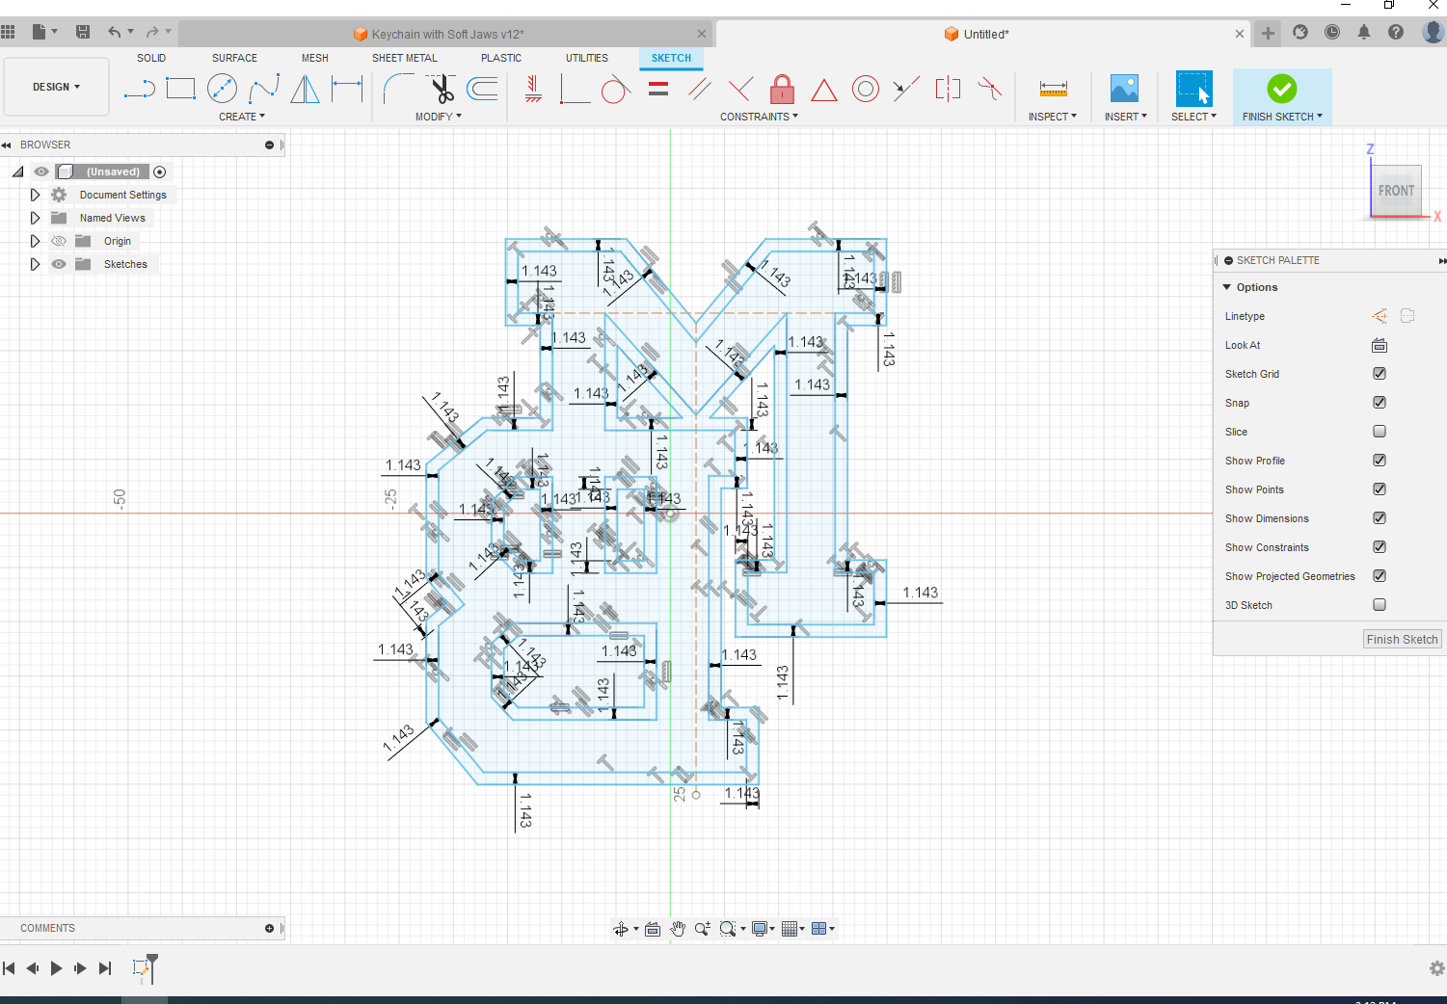Image resolution: width=1447 pixels, height=1004 pixels.
Task: Activate the Offset tool in Modify group
Action: pyautogui.click(x=481, y=89)
